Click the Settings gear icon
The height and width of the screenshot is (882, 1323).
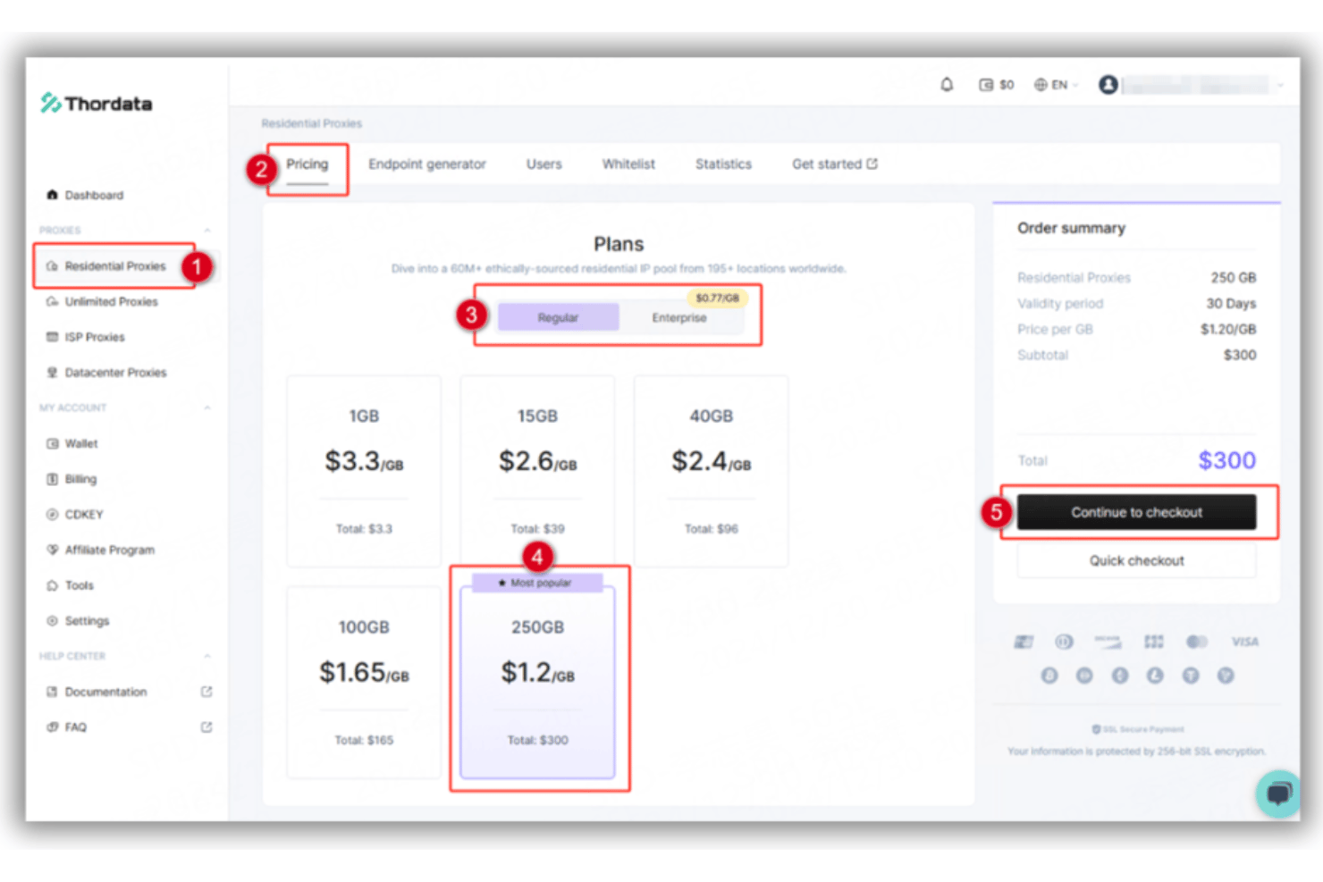point(52,621)
